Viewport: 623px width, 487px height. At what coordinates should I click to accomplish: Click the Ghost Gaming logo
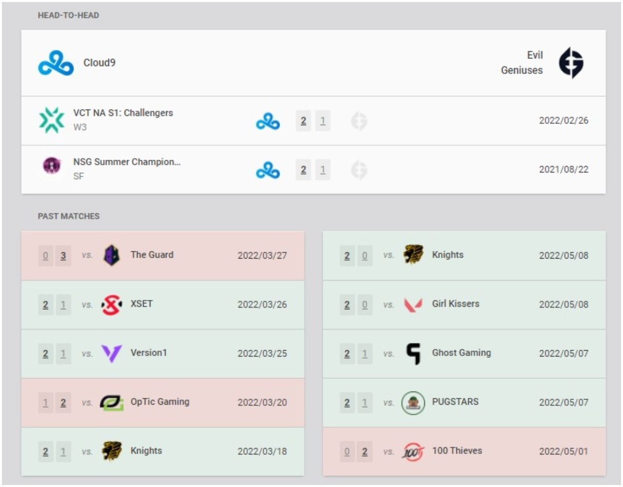[x=413, y=353]
